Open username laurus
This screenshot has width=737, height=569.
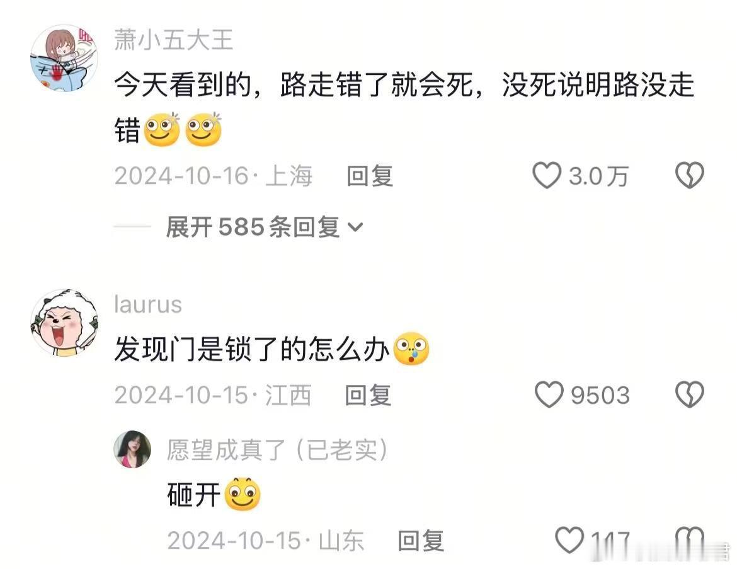point(148,304)
